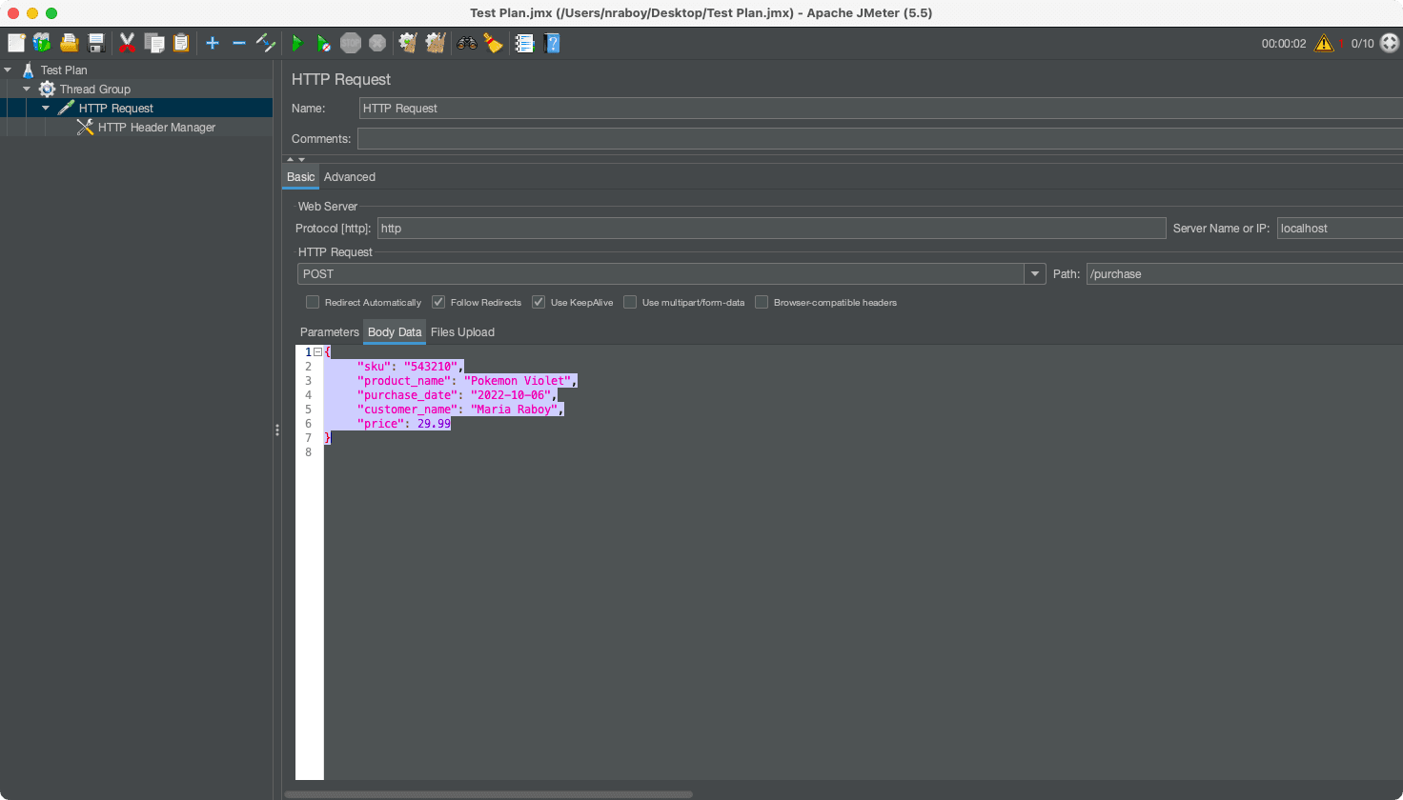Click the horizontal scrollbar at bottom
1403x800 pixels.
click(488, 793)
